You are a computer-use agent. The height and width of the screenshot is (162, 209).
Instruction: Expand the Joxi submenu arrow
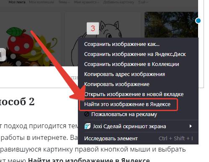tap(191, 126)
